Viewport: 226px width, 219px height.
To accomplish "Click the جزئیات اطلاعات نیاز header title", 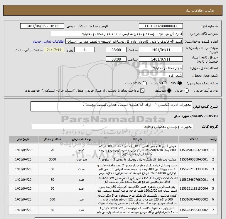I will click(200, 11).
